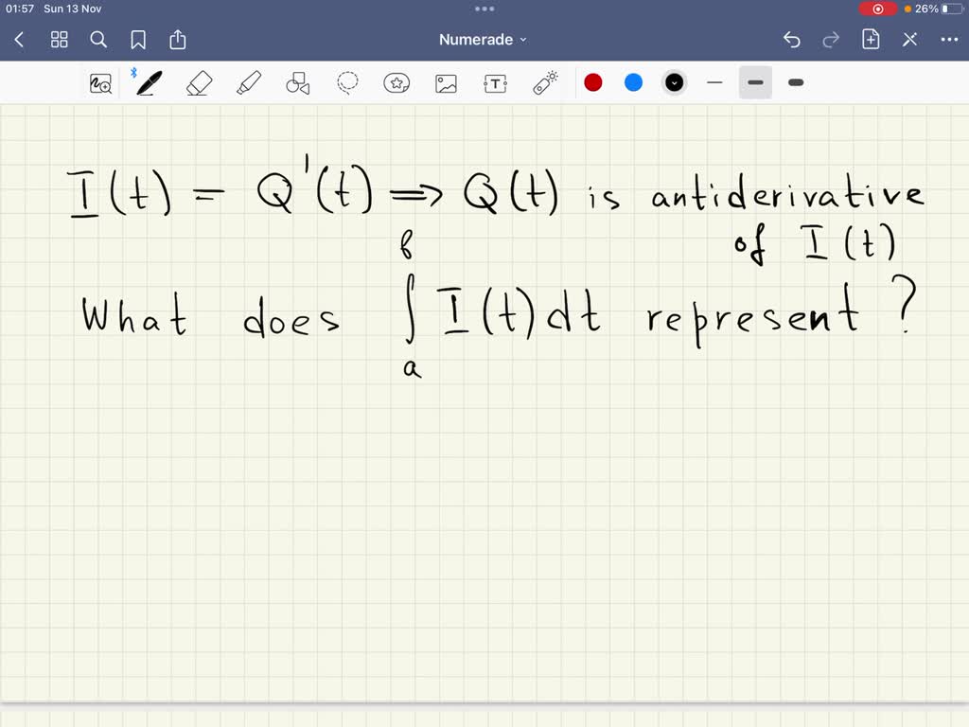Insert a text box
Screen dimensions: 969x727
495,82
